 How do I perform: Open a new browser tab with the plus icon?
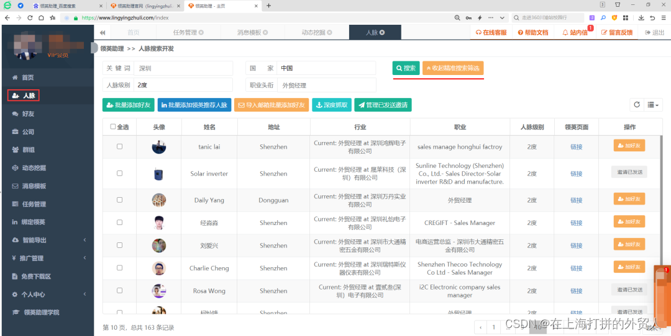click(269, 6)
